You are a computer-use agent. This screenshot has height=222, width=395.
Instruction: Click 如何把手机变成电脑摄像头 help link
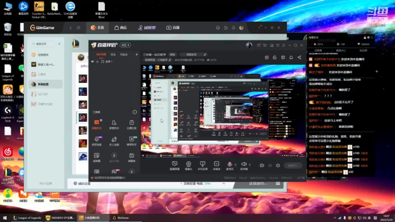[109, 178]
